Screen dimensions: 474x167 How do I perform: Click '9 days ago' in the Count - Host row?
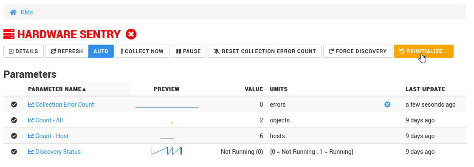420,136
